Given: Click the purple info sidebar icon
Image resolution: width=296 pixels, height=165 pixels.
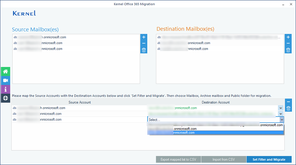Looking at the screenshot, I should click(6, 89).
